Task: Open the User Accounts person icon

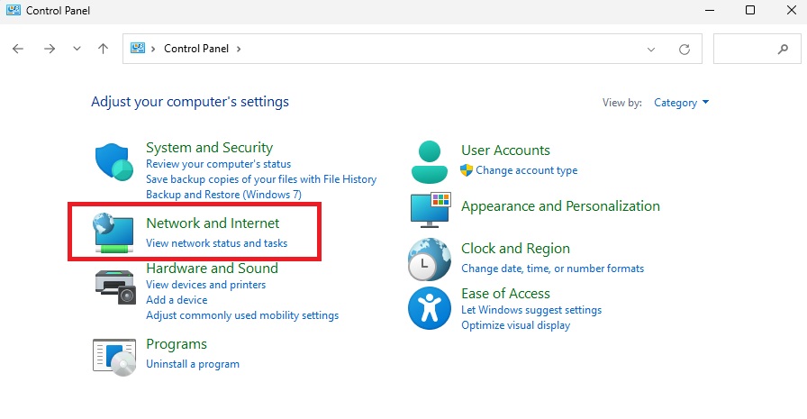Action: coord(430,161)
